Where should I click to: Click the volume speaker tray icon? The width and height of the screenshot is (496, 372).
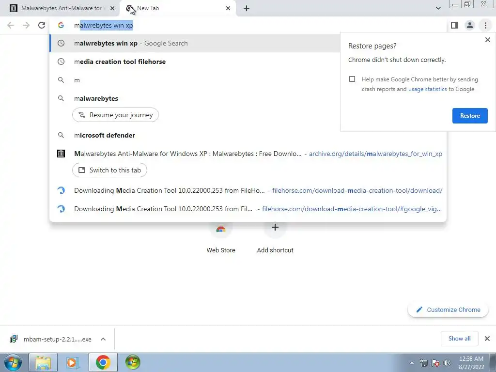tap(447, 363)
